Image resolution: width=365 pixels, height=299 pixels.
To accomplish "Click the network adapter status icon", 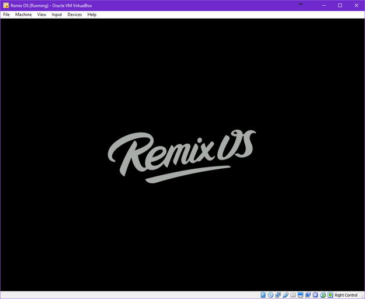I will tap(278, 295).
